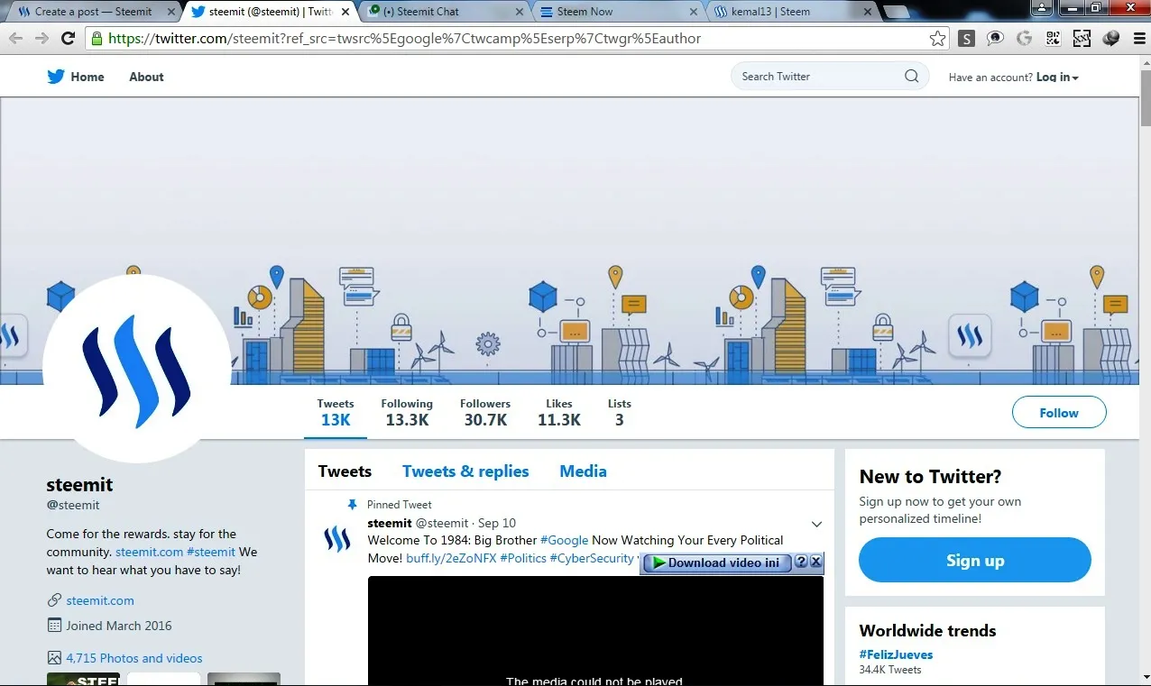Click the help question mark on download bar
The width and height of the screenshot is (1151, 686).
click(801, 563)
